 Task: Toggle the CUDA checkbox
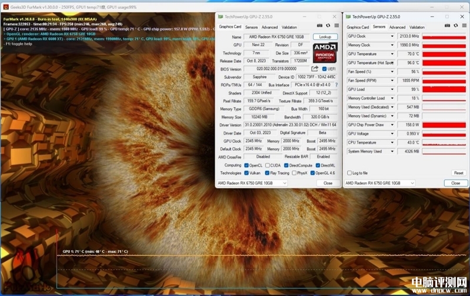[x=267, y=166]
